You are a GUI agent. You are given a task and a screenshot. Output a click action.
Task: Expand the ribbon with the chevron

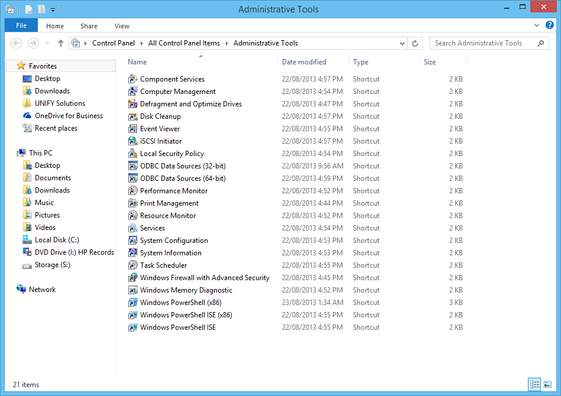(x=536, y=25)
